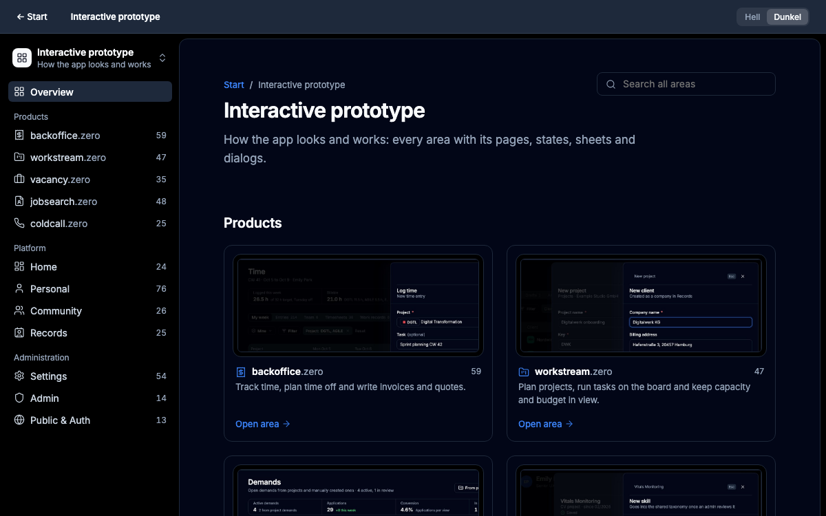Focus the Search all areas field
Image resolution: width=826 pixels, height=516 pixels.
pyautogui.click(x=686, y=84)
